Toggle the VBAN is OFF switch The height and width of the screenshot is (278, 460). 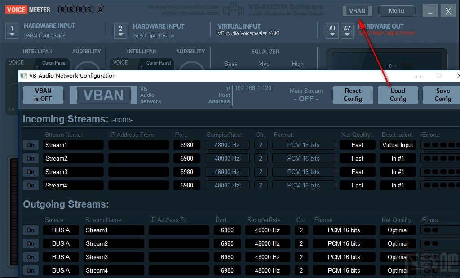(x=43, y=95)
